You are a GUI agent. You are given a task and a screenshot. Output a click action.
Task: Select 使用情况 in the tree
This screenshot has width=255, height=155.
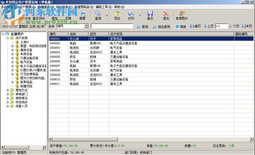coord(22,98)
